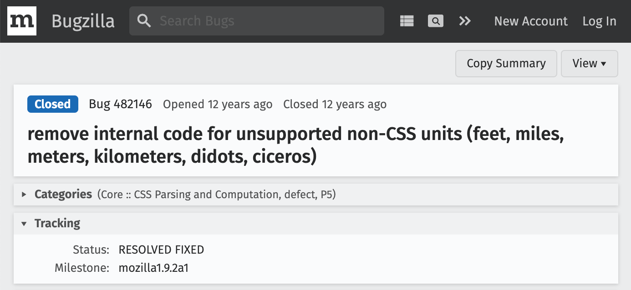Open the Browse bugs list icon
Screen dimensions: 631x290
point(407,21)
